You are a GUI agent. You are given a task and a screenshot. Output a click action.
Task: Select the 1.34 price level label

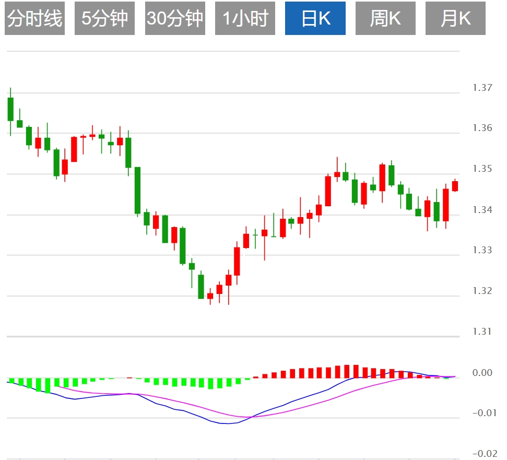(x=482, y=210)
